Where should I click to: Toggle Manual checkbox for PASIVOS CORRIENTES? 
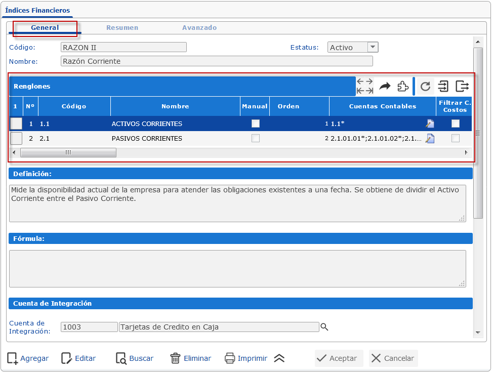[x=256, y=138]
